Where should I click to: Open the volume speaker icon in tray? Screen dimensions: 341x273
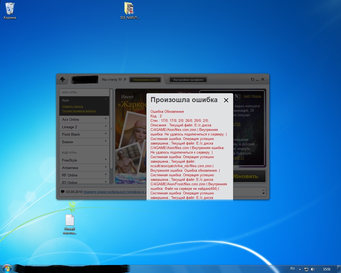click(312, 269)
